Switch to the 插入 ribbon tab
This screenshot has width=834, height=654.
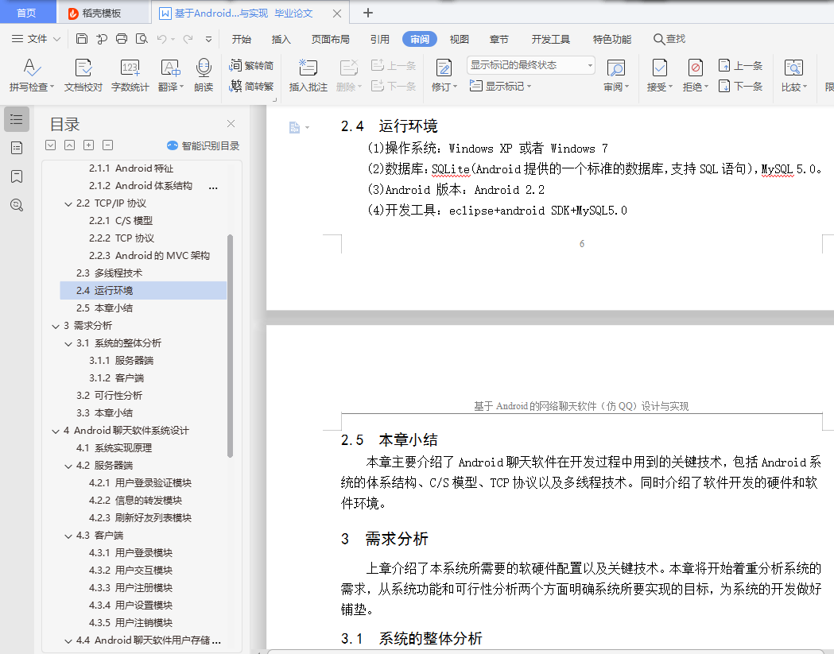click(x=281, y=40)
